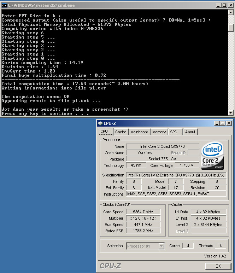Viewport: 235px width, 273px height.
Task: Click the Multiplier value 'x 12.0 ( 6 - 12 )'
Action: (x=143, y=218)
